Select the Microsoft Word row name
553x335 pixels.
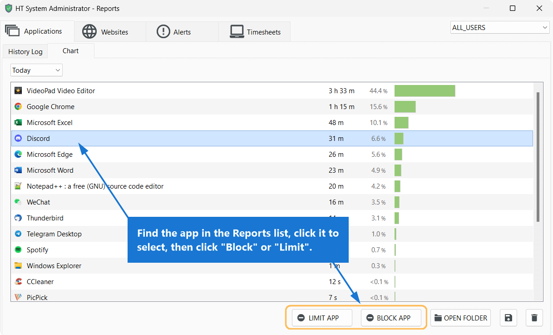coord(50,170)
